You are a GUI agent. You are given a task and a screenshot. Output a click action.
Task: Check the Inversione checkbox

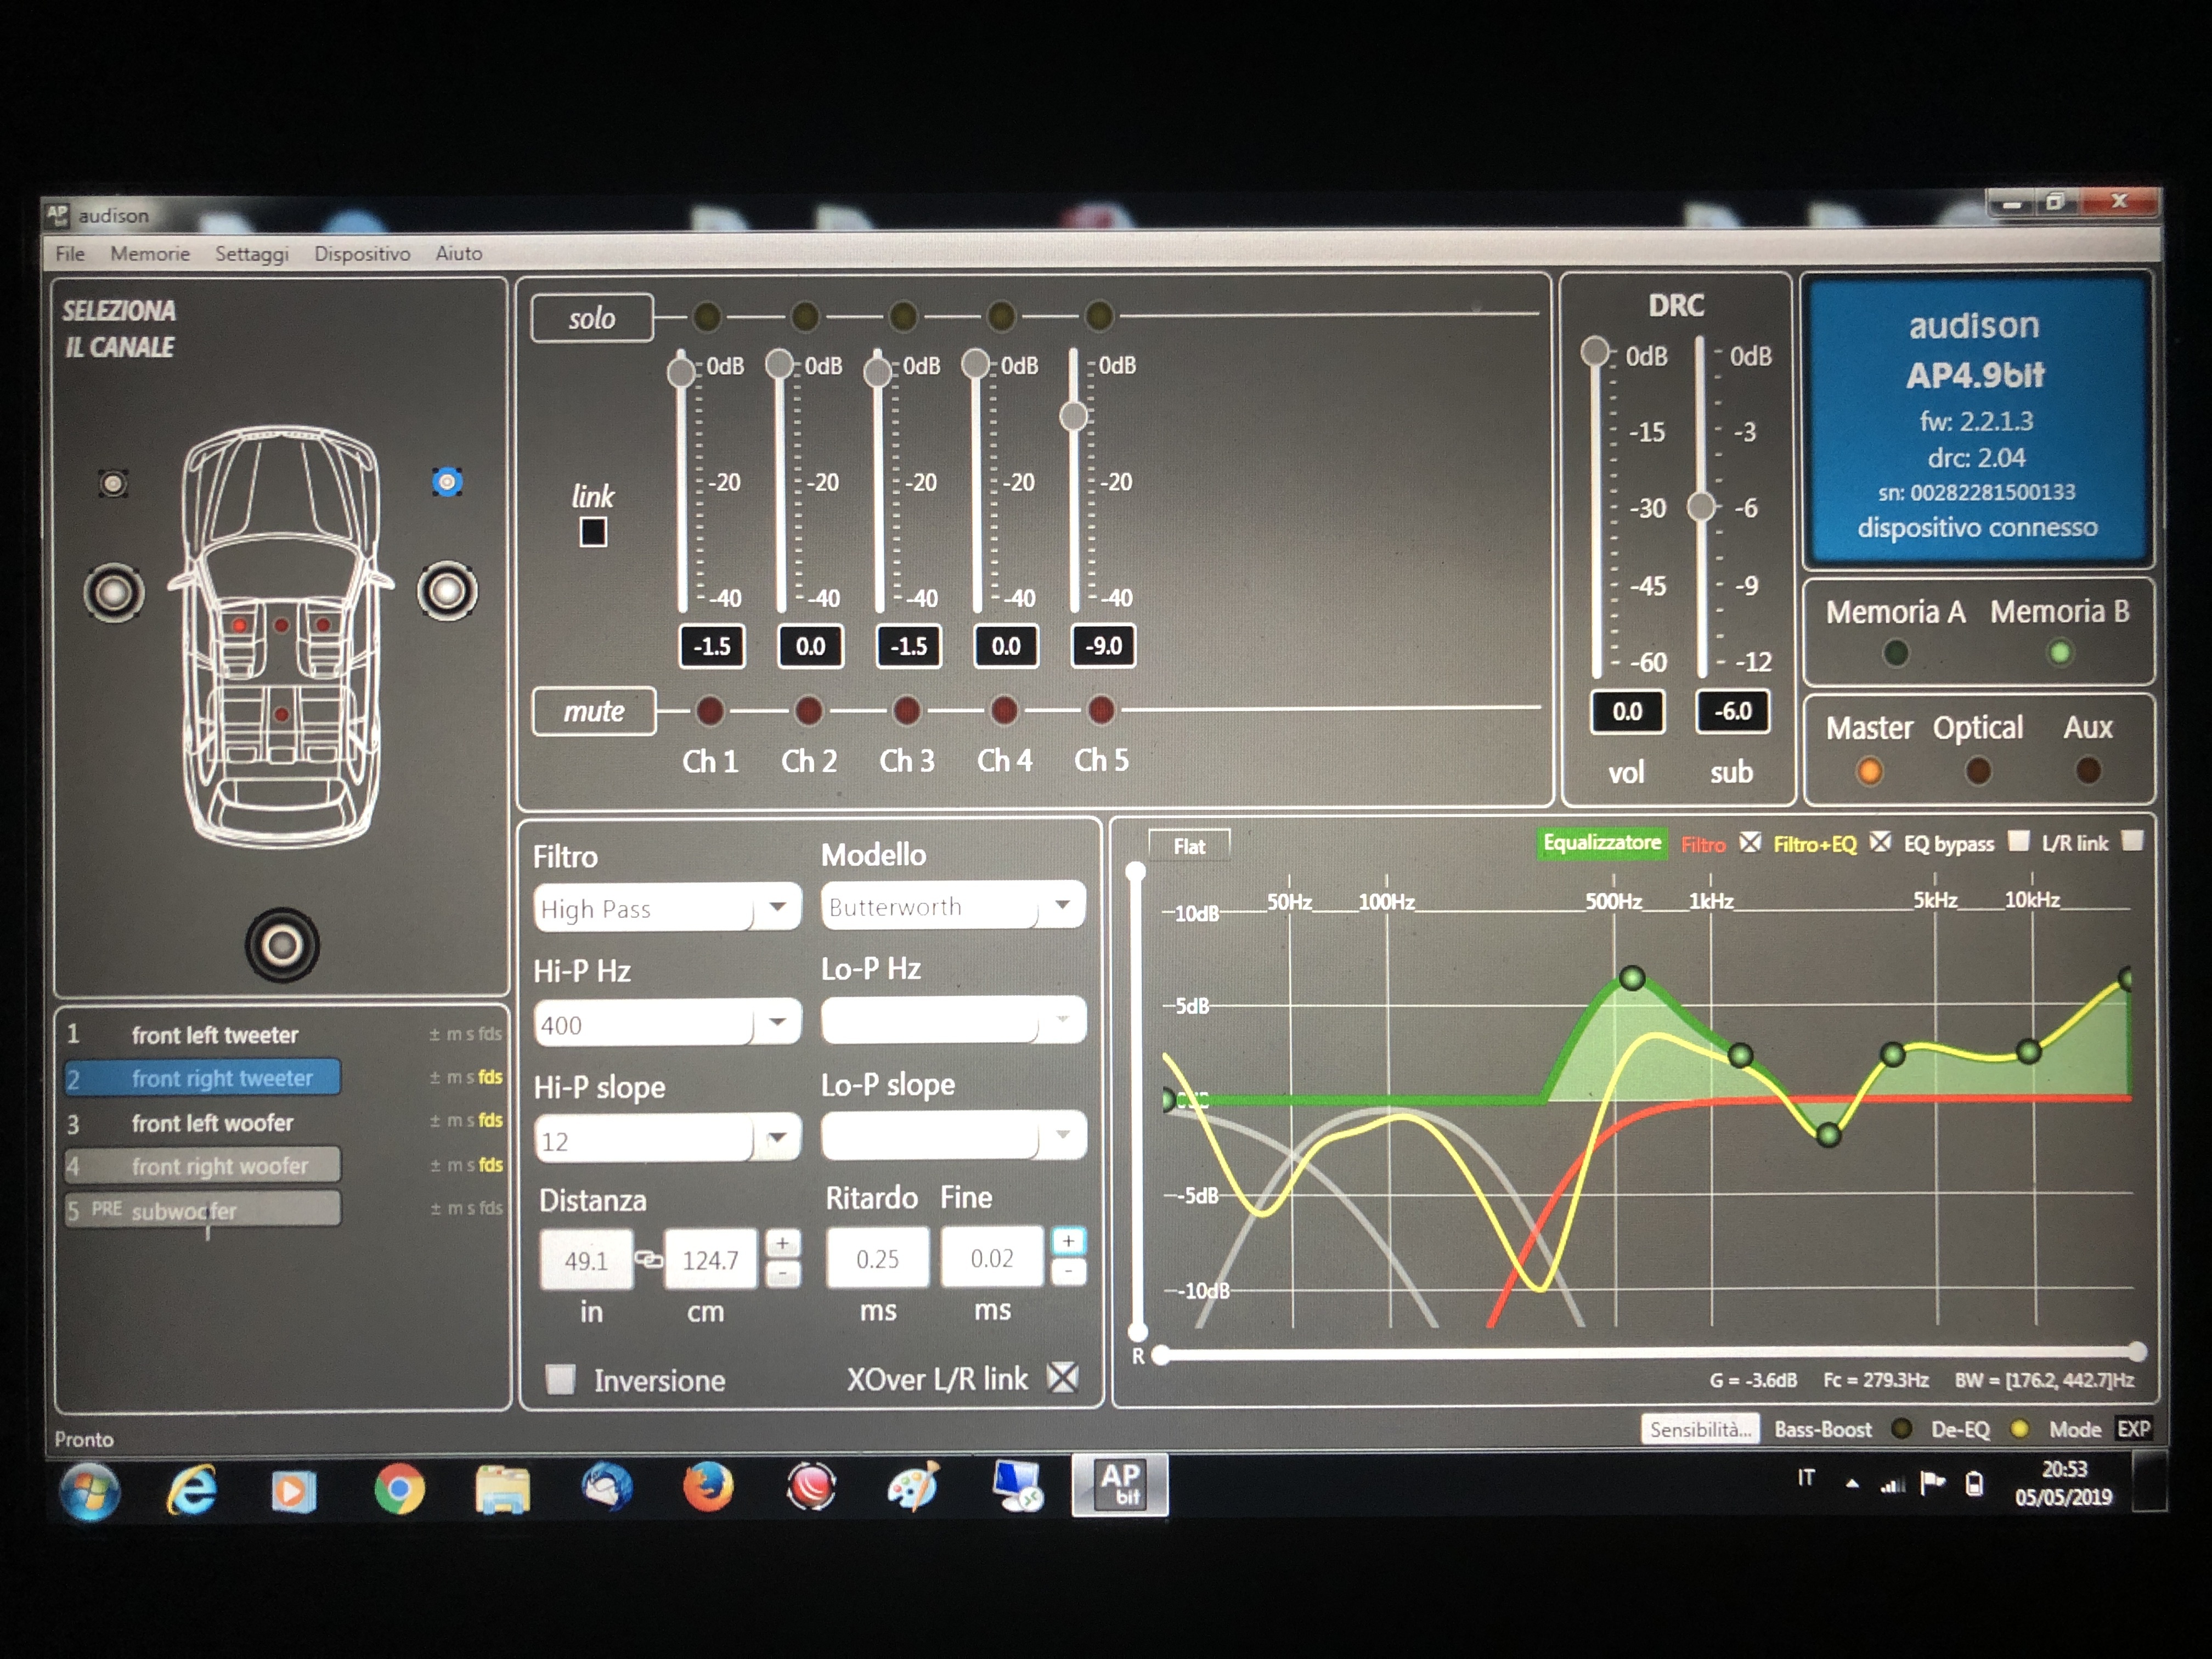click(560, 1379)
